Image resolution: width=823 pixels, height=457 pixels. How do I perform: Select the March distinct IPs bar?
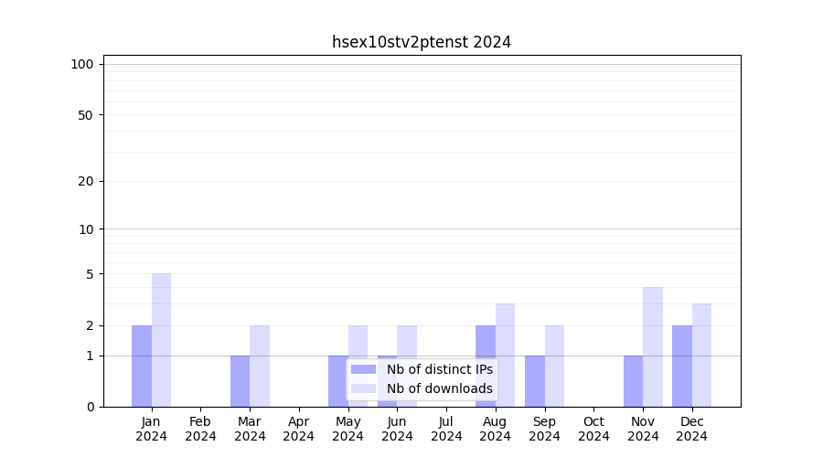[x=240, y=381]
